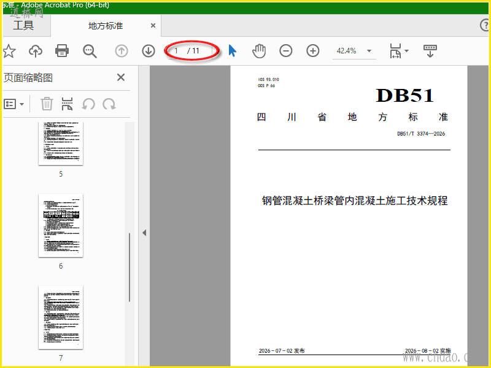Open the find text magnifier icon
Screen dimensions: 491x368
[90, 51]
